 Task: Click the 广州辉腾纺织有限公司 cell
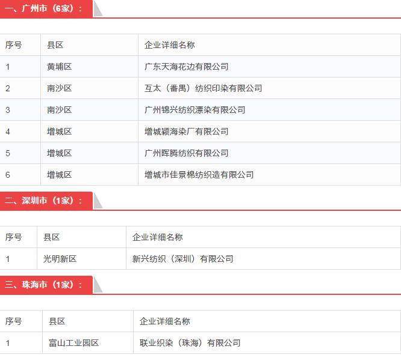(x=187, y=153)
